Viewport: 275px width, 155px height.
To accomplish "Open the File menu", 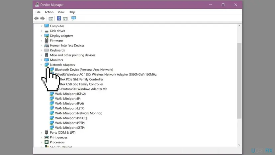I will (38, 12).
